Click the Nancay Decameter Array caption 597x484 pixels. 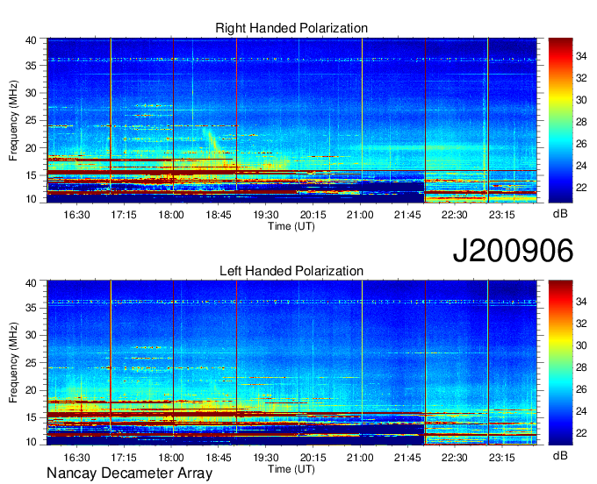tap(129, 473)
